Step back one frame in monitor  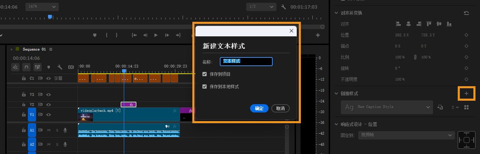(145, 35)
